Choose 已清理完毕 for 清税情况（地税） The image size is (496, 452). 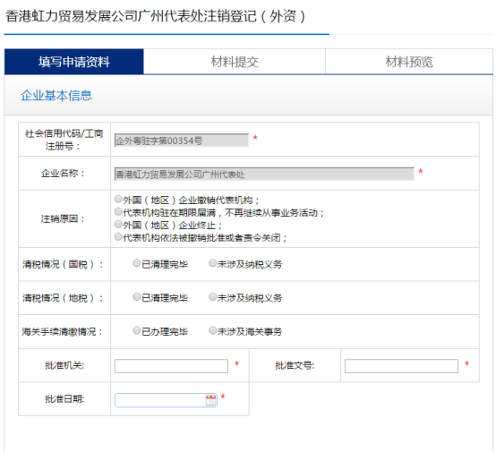[x=137, y=296]
